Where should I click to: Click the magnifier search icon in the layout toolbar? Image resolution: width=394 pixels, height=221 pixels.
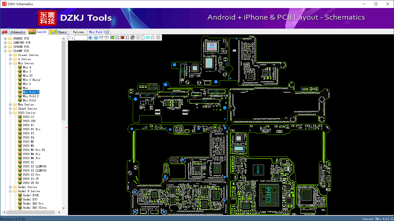pos(71,38)
